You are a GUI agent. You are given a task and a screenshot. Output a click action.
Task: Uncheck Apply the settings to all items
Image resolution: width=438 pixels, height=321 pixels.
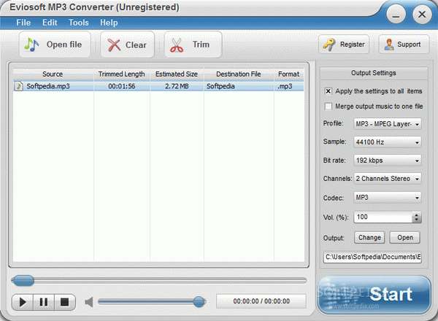tap(328, 91)
